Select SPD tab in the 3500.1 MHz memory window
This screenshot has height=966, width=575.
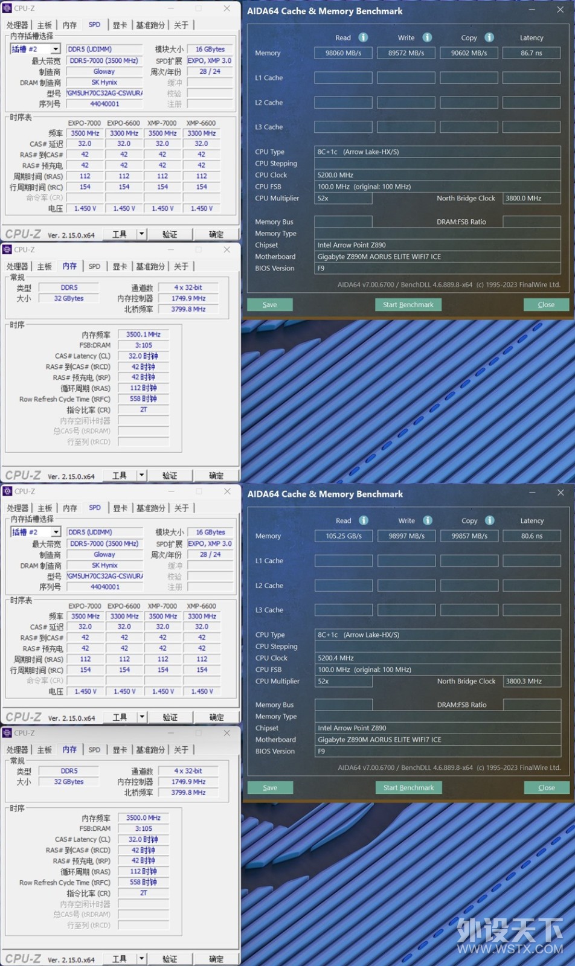click(x=94, y=266)
